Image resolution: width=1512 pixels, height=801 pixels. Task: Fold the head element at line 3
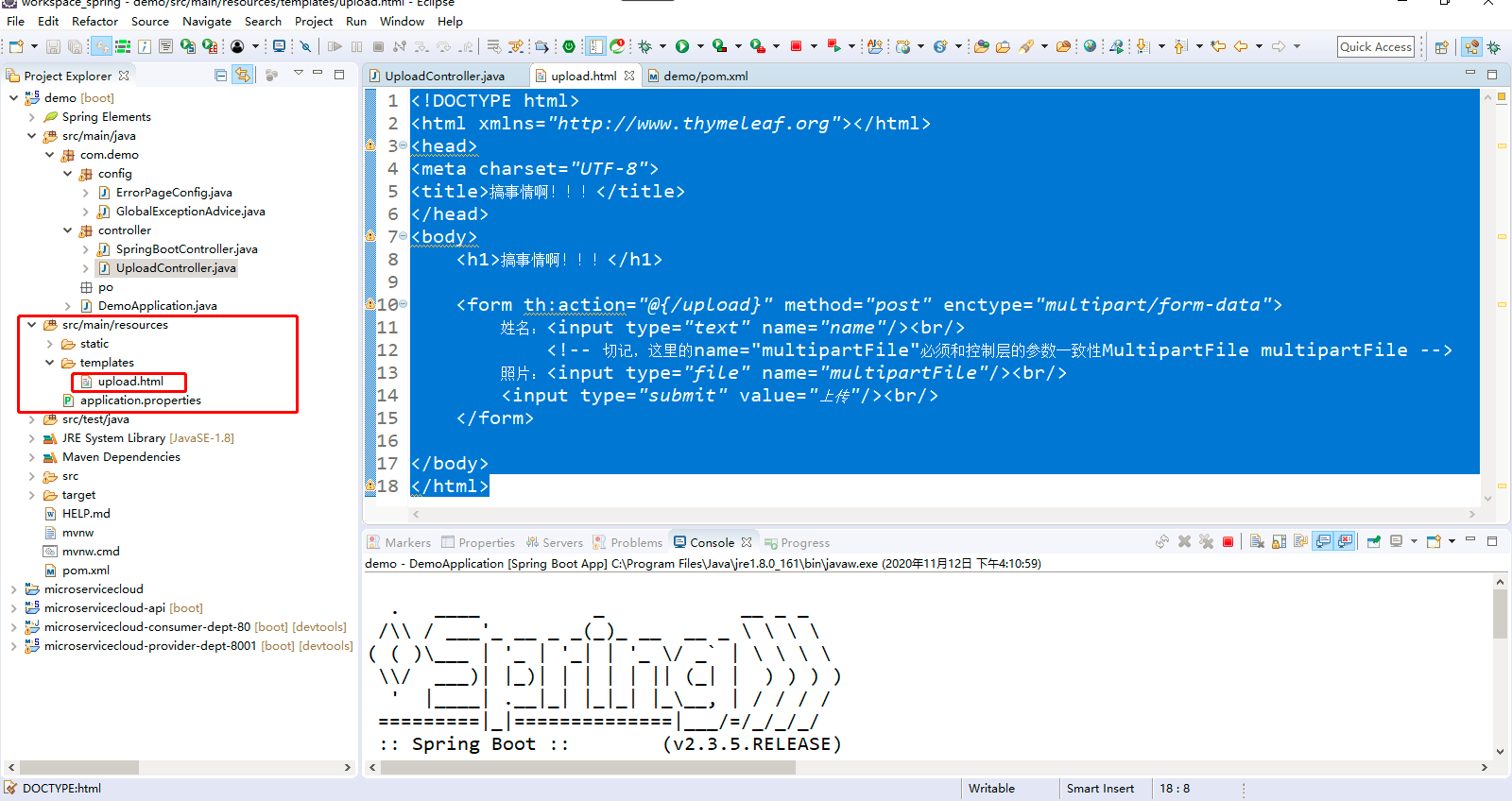click(404, 145)
